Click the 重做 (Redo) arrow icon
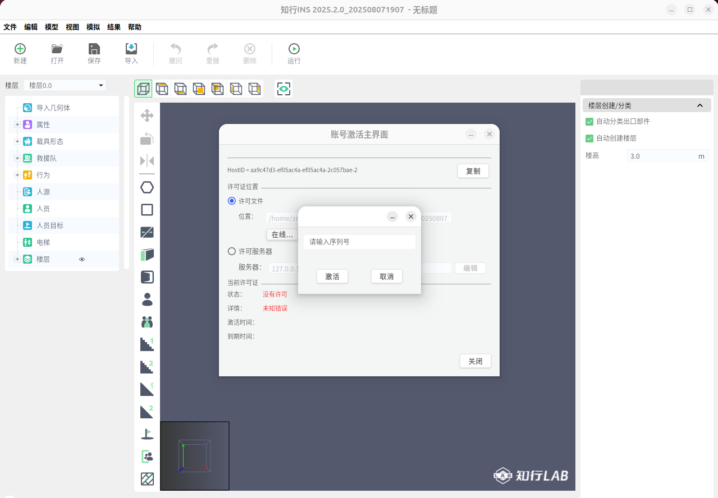The width and height of the screenshot is (718, 498). tap(213, 49)
